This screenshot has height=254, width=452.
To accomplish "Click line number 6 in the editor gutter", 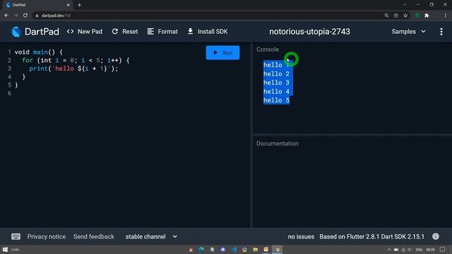I will [9, 93].
